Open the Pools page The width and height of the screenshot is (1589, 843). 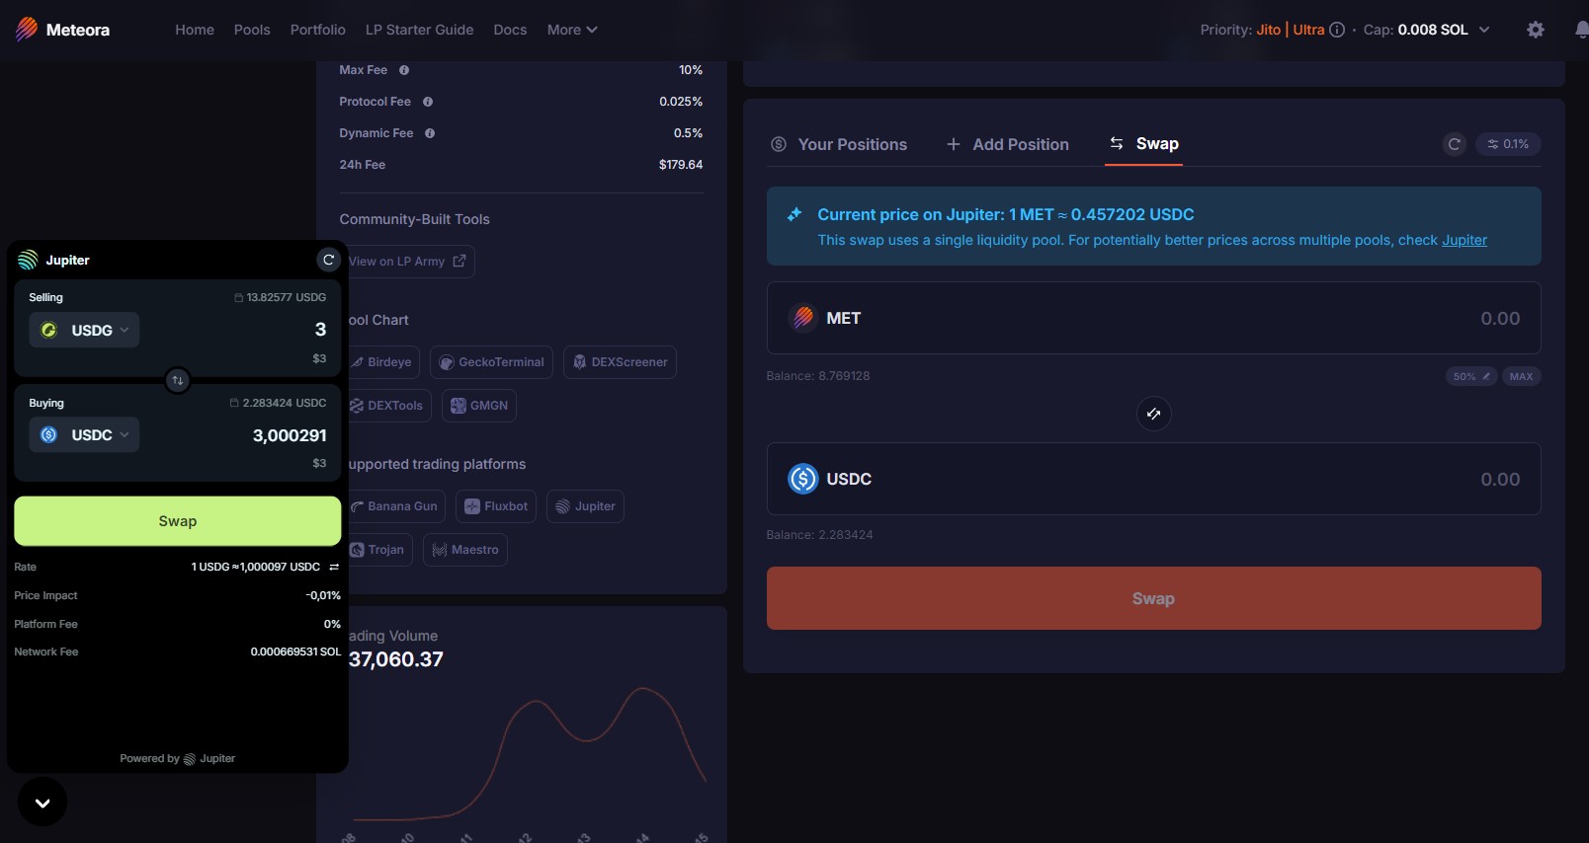click(252, 30)
